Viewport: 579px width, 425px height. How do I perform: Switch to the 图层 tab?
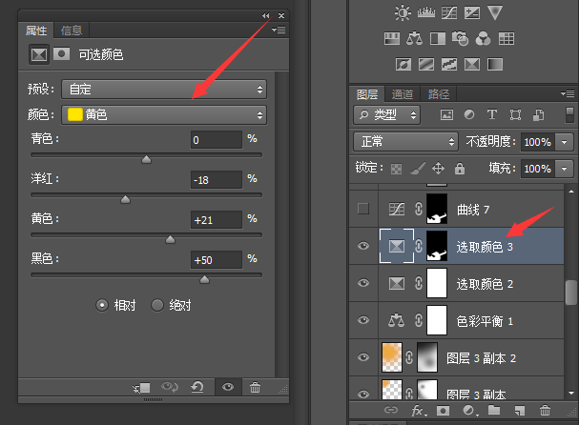click(x=367, y=94)
